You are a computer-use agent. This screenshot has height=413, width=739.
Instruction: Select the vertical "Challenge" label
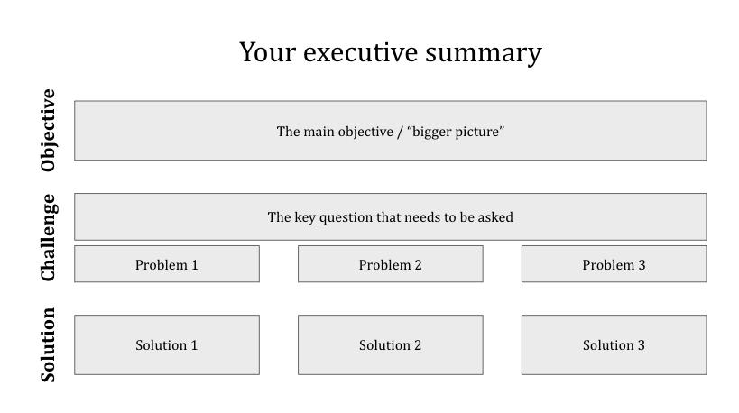click(x=48, y=237)
